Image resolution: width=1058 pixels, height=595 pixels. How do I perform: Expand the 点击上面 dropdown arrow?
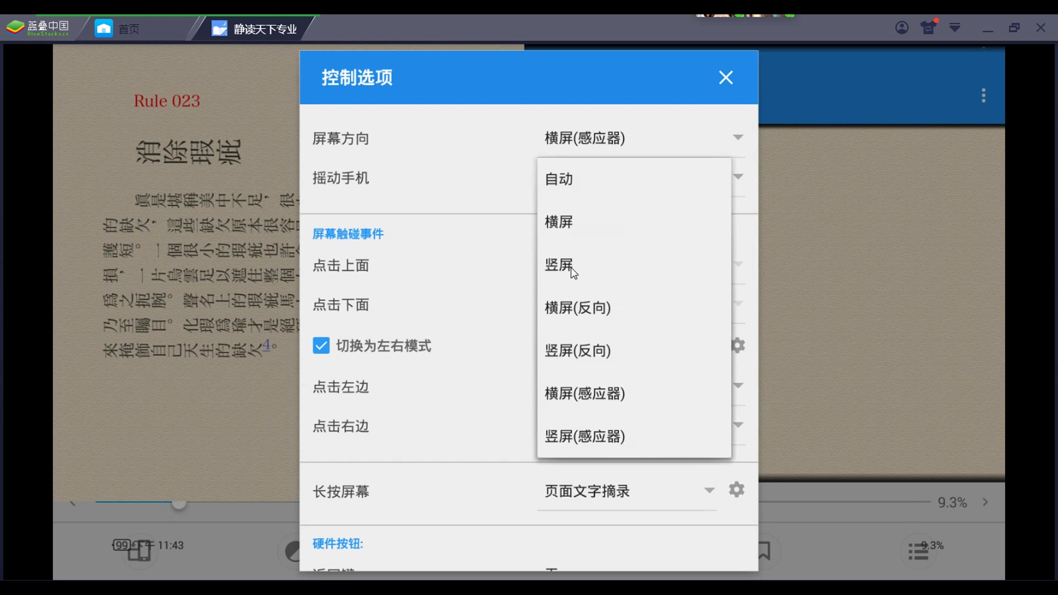(738, 264)
